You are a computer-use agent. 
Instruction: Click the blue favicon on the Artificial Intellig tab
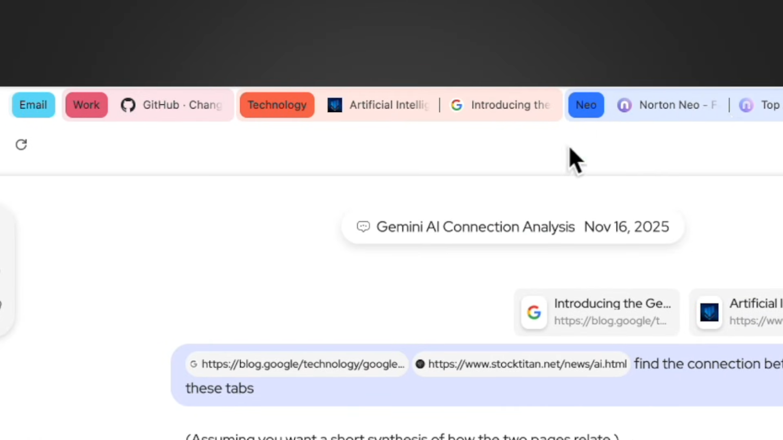click(x=335, y=105)
